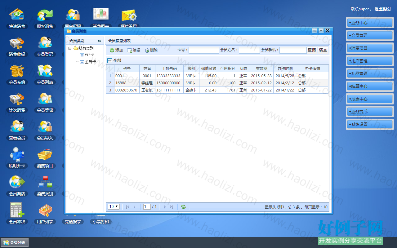Viewport: 397px width, 248px height.
Task: Click the 全部 grid title
Action: click(117, 60)
